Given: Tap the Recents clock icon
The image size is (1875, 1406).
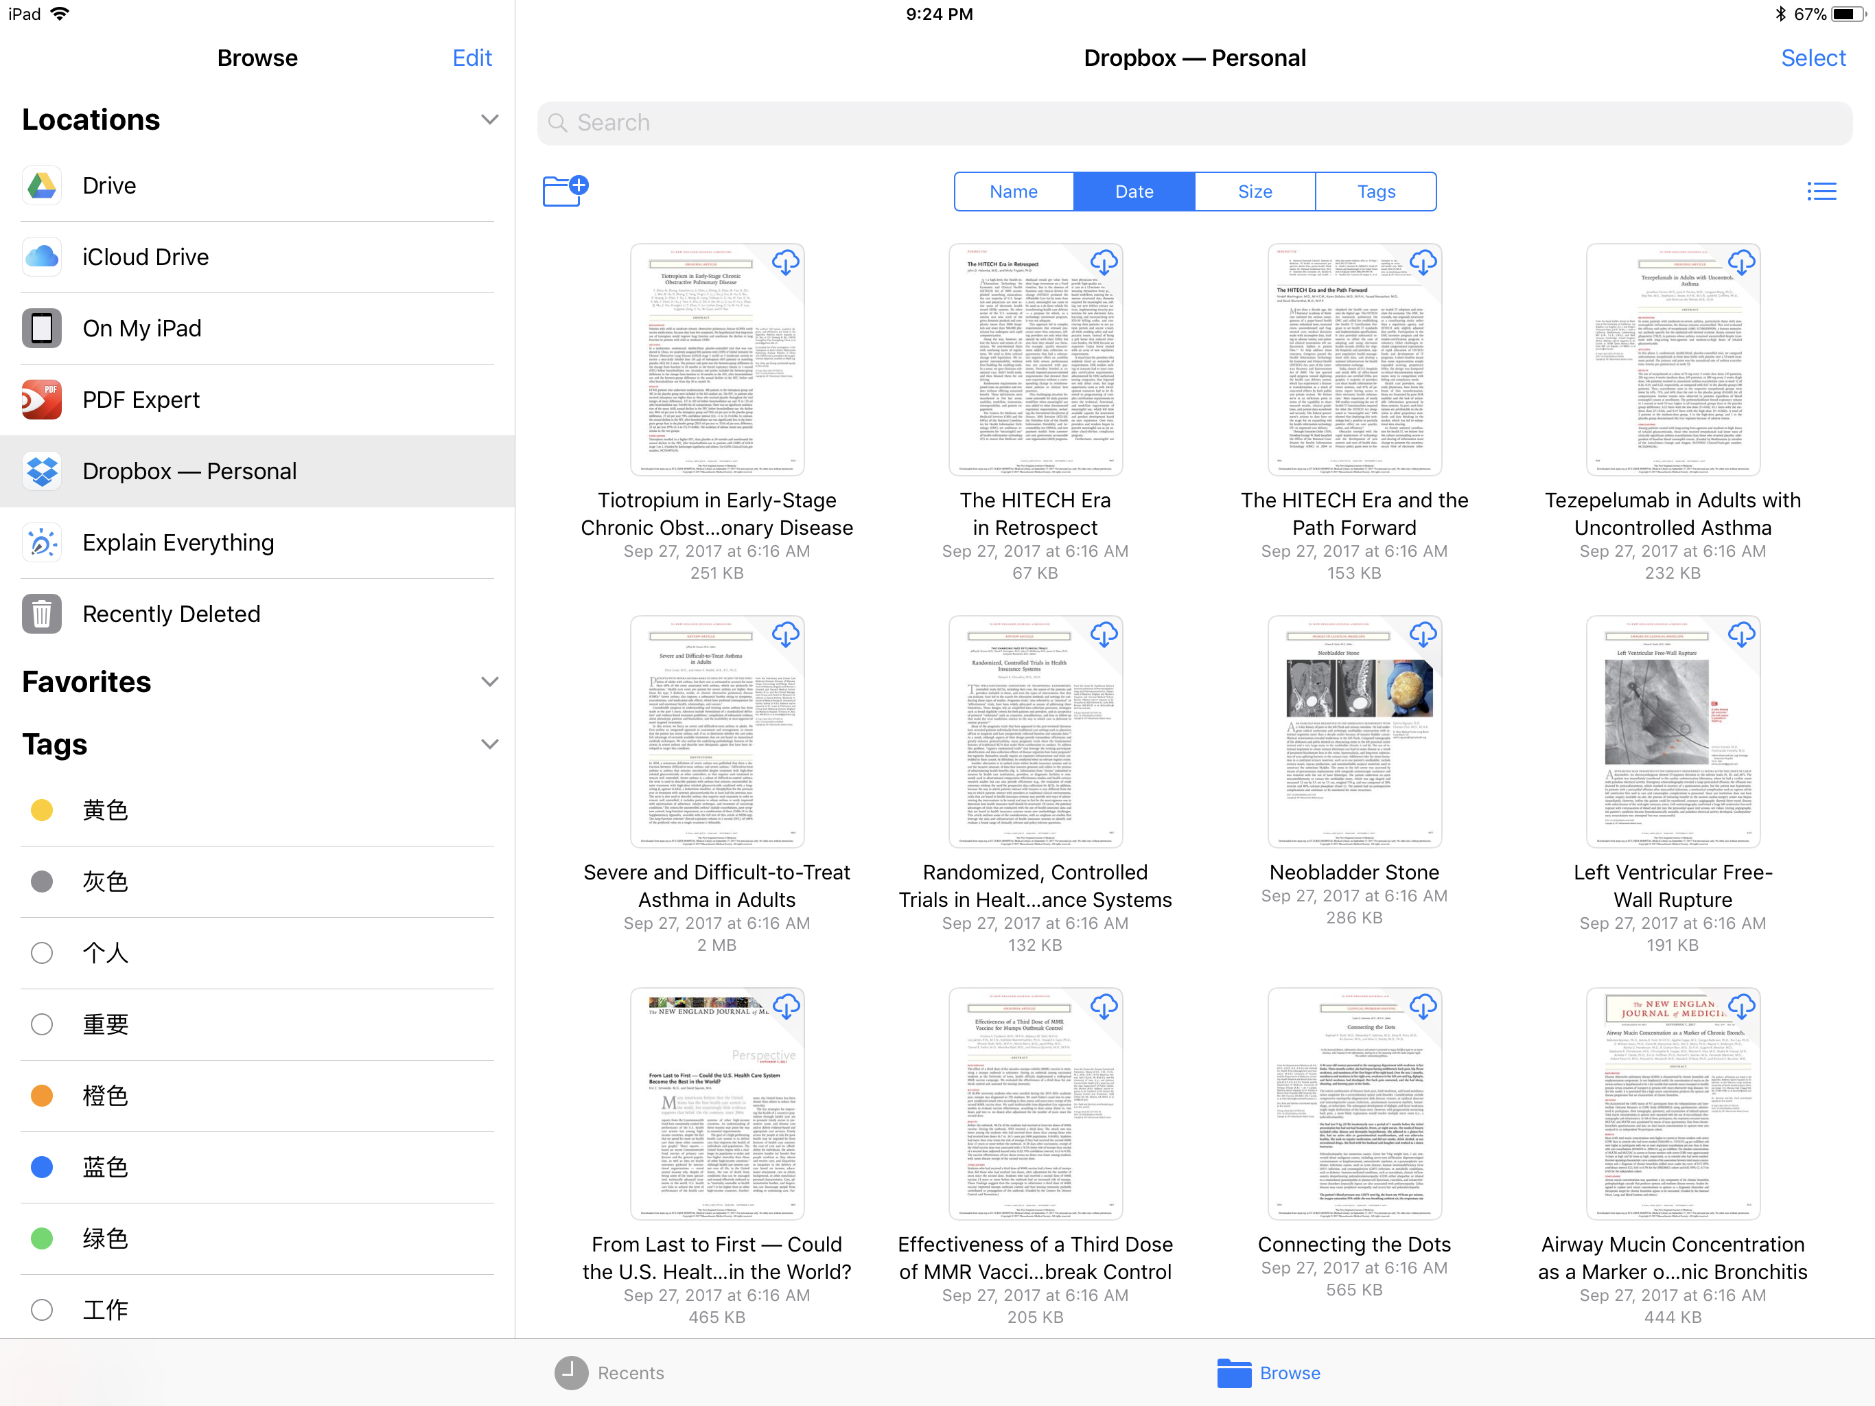Looking at the screenshot, I should click(571, 1373).
